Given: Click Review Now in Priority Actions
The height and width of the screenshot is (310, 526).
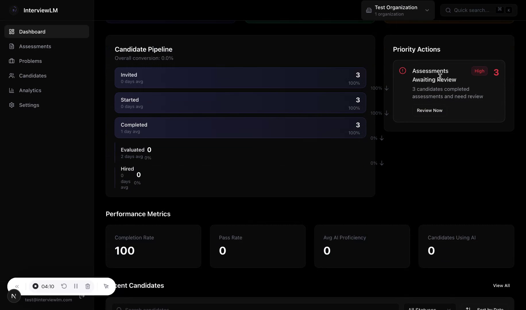Looking at the screenshot, I should point(429,110).
